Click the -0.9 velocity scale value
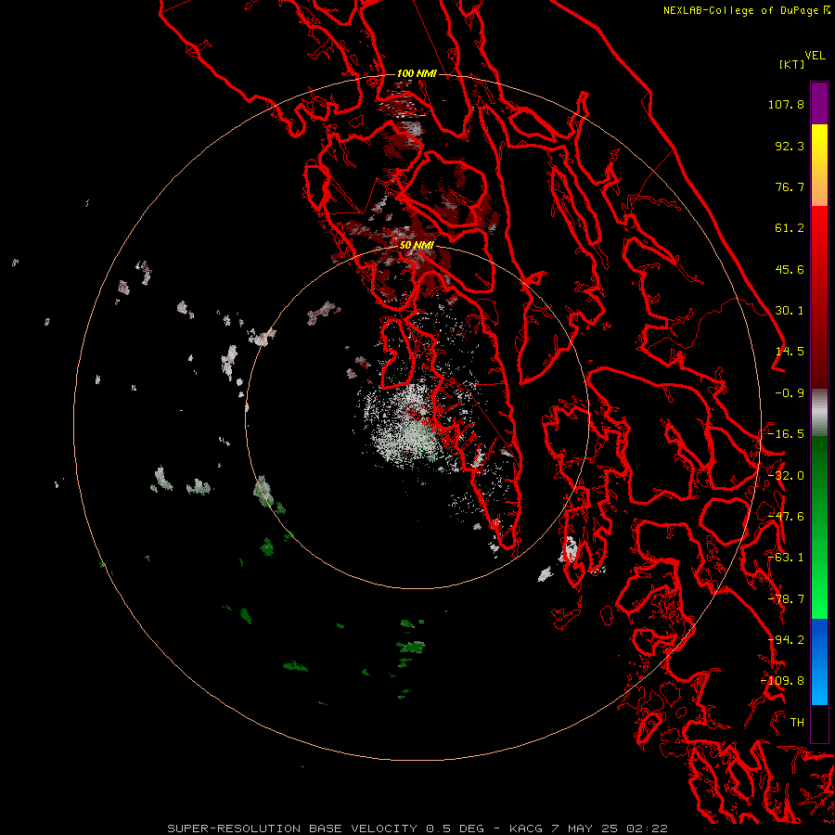The image size is (835, 835). pos(790,393)
